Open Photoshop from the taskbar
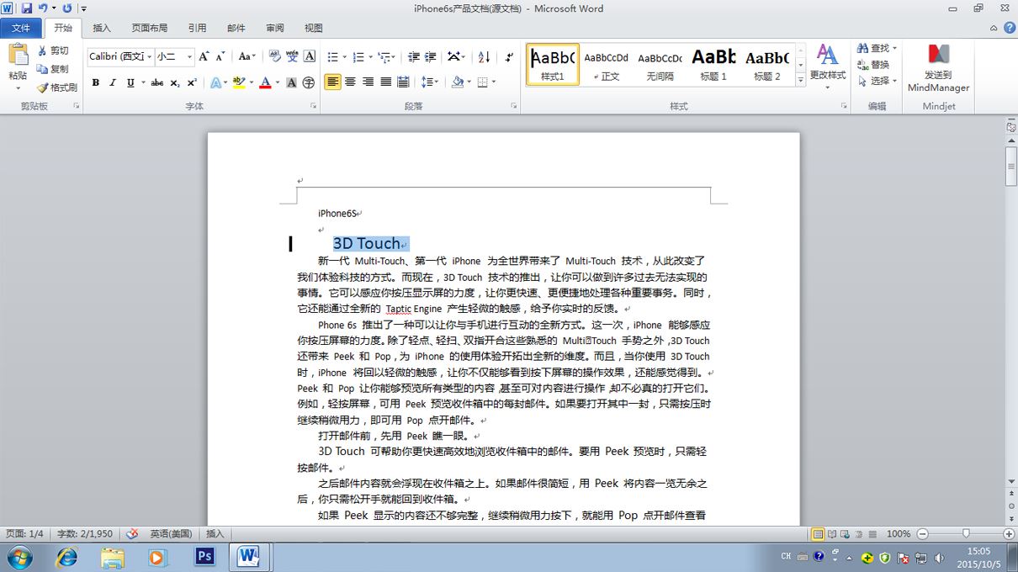Image resolution: width=1018 pixels, height=572 pixels. point(204,556)
